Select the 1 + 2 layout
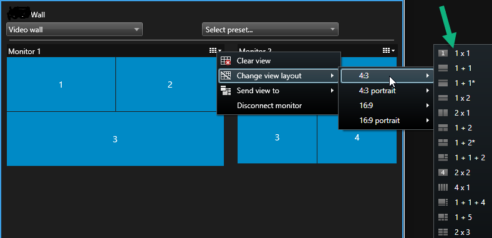The width and height of the screenshot is (492, 238). pos(463,127)
